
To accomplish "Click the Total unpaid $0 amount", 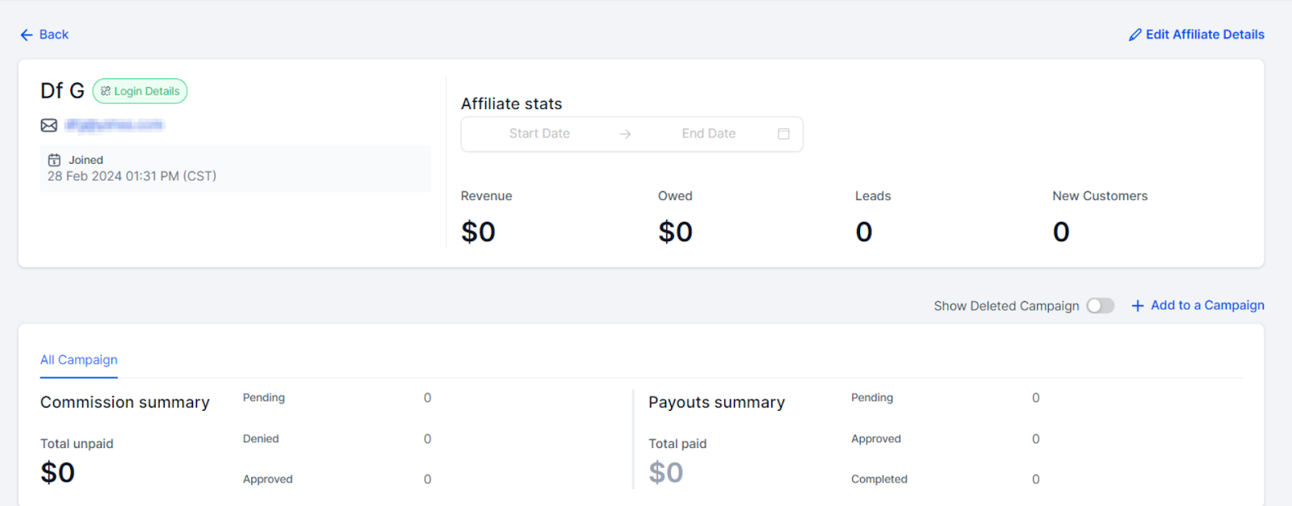I will 57,473.
